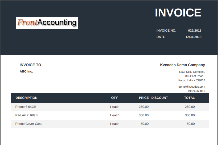This screenshot has height=145, width=218.
Task: Click the Karur, India address line
Action: 191,80
